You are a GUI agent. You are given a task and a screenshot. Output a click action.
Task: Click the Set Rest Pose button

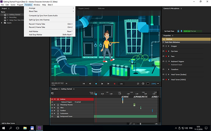tap(169, 31)
